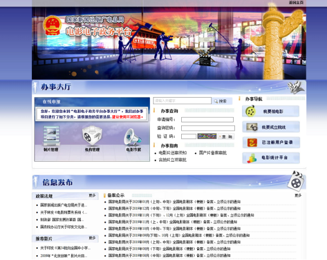Click the 办事查询 heading text

pyautogui.click(x=169, y=111)
